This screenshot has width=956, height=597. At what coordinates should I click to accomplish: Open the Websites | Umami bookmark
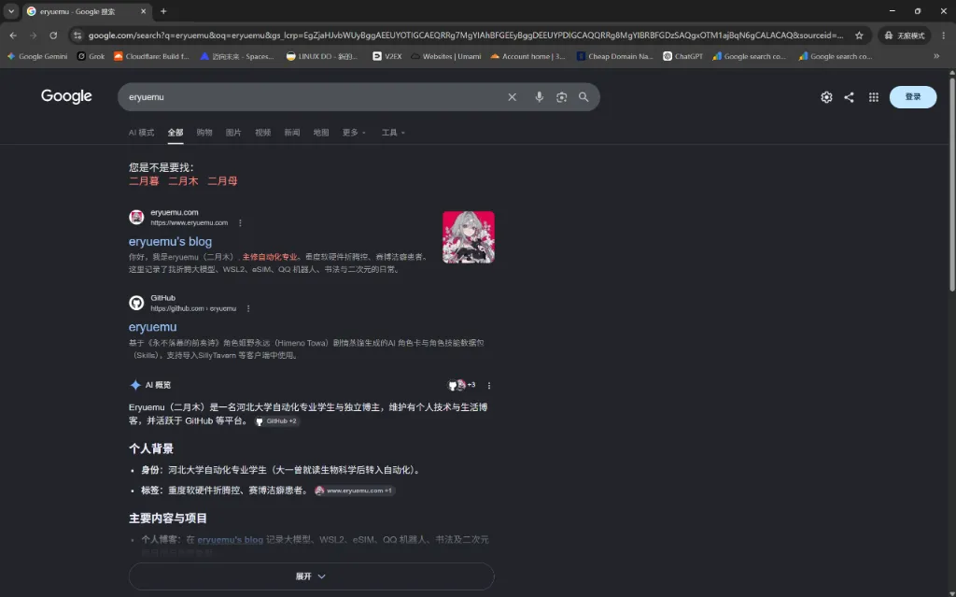click(x=445, y=56)
